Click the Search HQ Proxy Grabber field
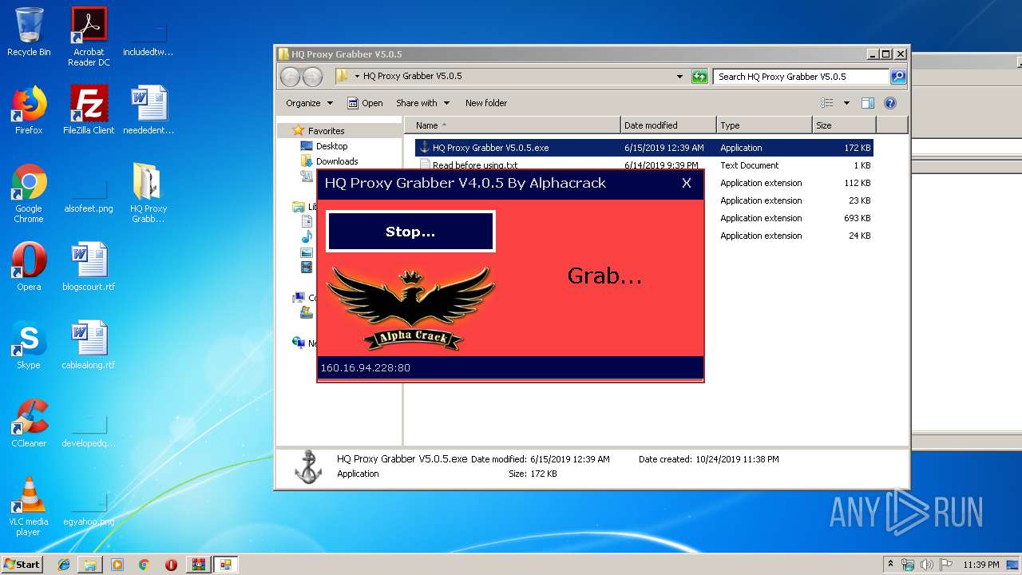 [x=801, y=77]
